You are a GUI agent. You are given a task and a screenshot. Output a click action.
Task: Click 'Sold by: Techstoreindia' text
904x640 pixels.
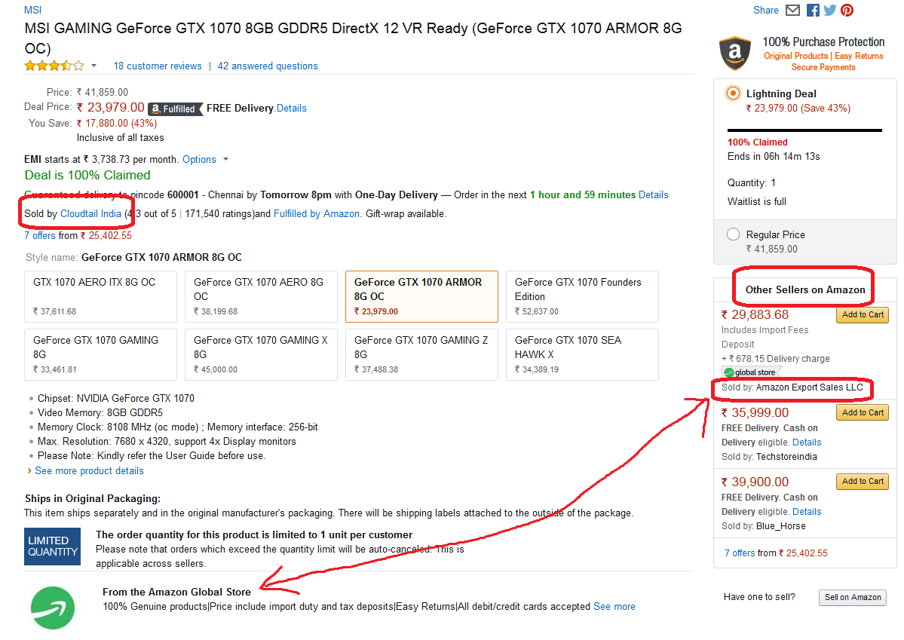tap(769, 457)
